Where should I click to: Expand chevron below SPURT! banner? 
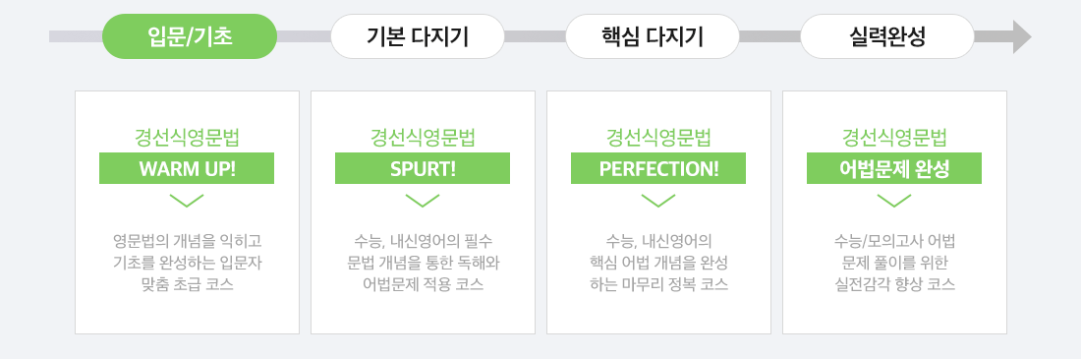(423, 201)
